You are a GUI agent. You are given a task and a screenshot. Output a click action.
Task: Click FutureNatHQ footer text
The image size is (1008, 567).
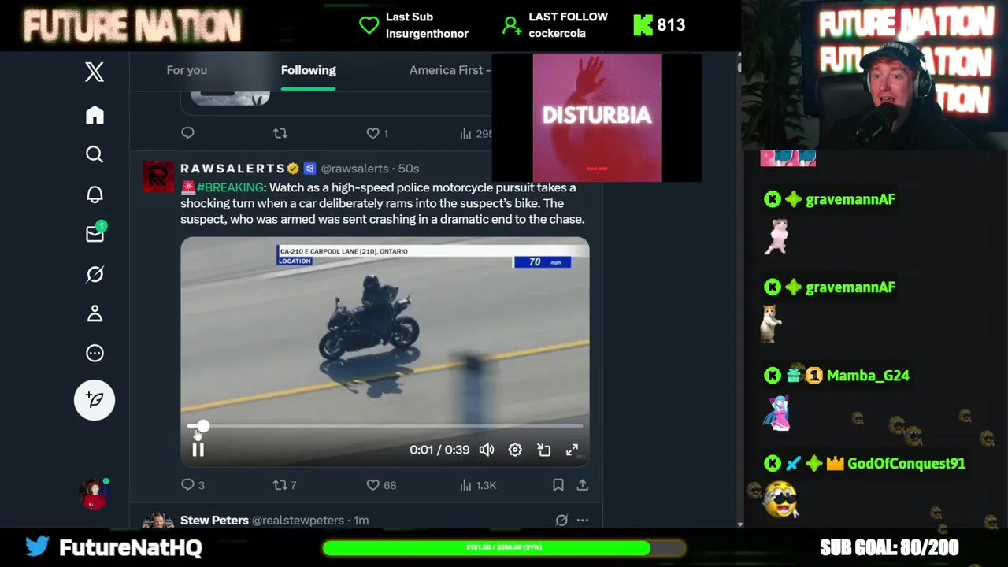pos(131,547)
